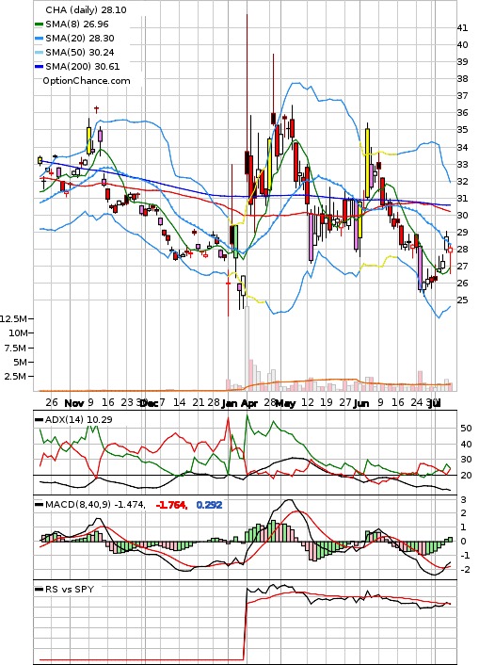The height and width of the screenshot is (665, 495).
Task: Click the Dec date axis label
Action: tap(150, 402)
